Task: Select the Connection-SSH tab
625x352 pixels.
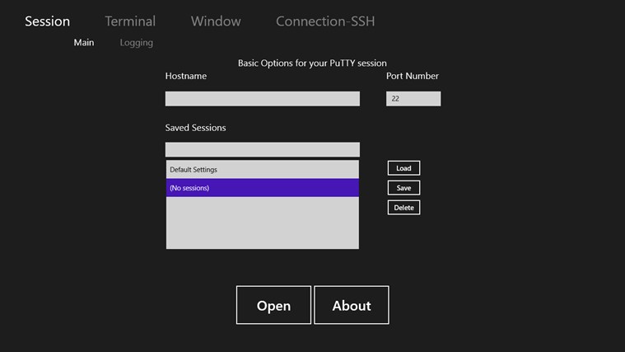Action: 325,21
